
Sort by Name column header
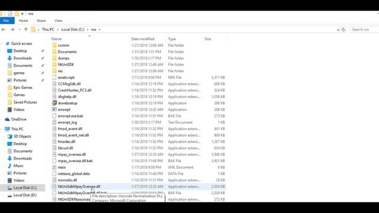click(56, 39)
